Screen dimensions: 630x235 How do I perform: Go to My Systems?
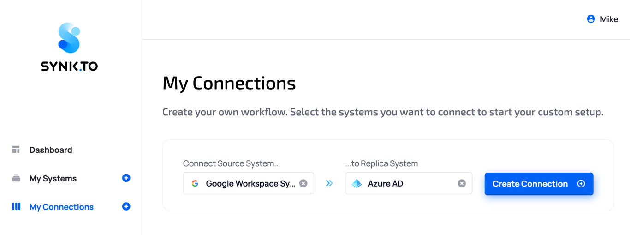coord(53,179)
